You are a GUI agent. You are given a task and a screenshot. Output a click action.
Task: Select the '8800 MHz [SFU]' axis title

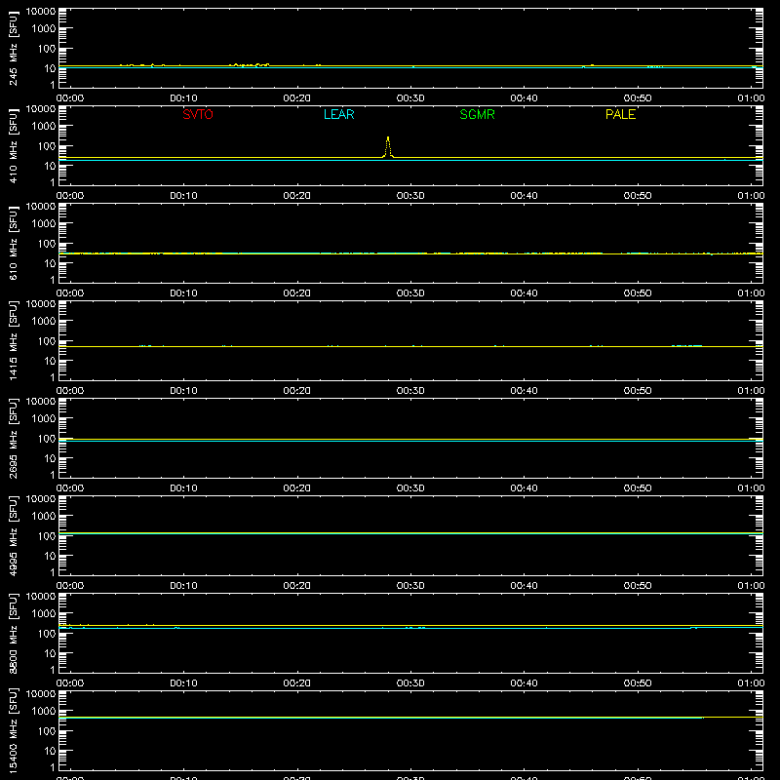tap(13, 633)
